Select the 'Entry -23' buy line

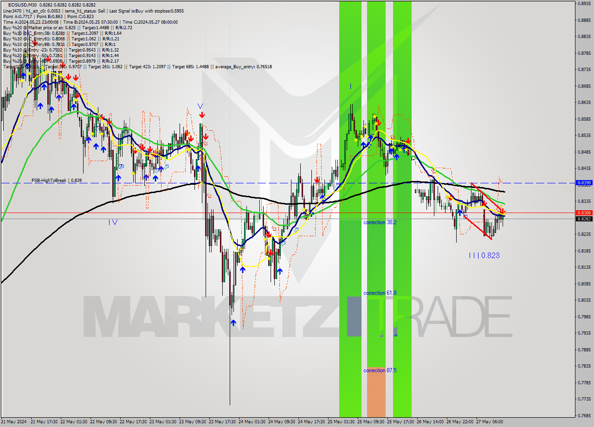[61, 50]
